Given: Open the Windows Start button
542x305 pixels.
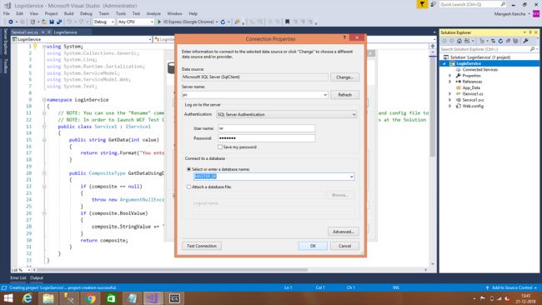Looking at the screenshot, I should (x=8, y=298).
